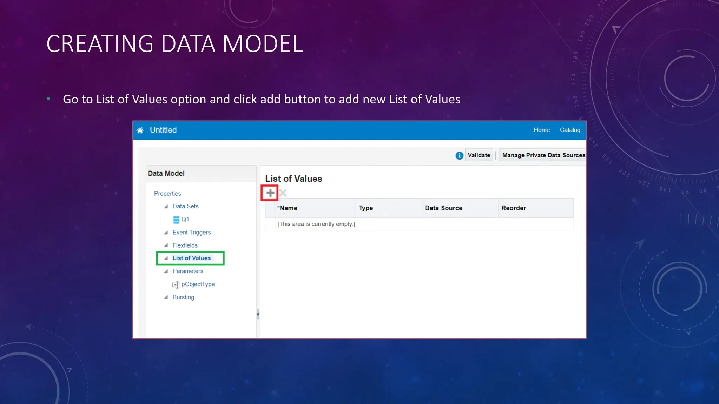Click the grey X delete icon
Image resolution: width=719 pixels, height=404 pixels.
[x=283, y=193]
